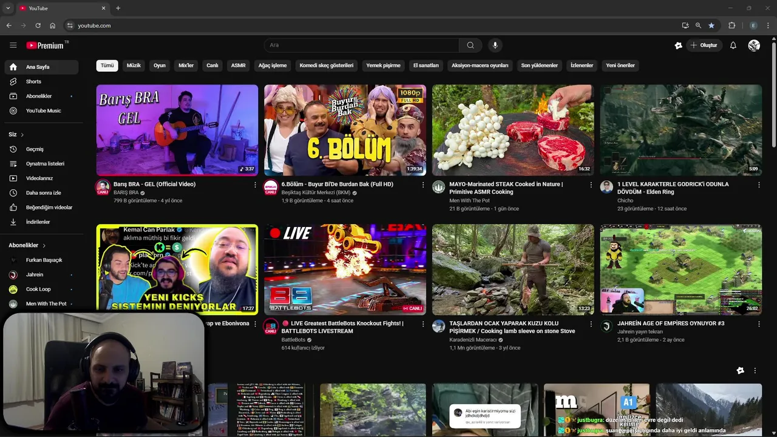Select the ASMR filter chip
The width and height of the screenshot is (777, 437).
point(239,66)
